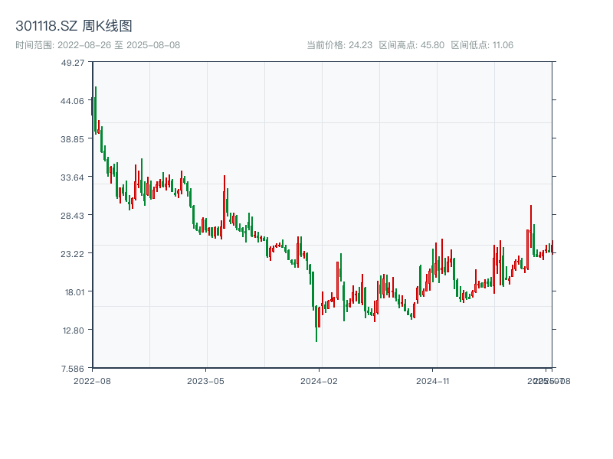
Task: Select the 时间范围 date range text
Action: (x=97, y=45)
